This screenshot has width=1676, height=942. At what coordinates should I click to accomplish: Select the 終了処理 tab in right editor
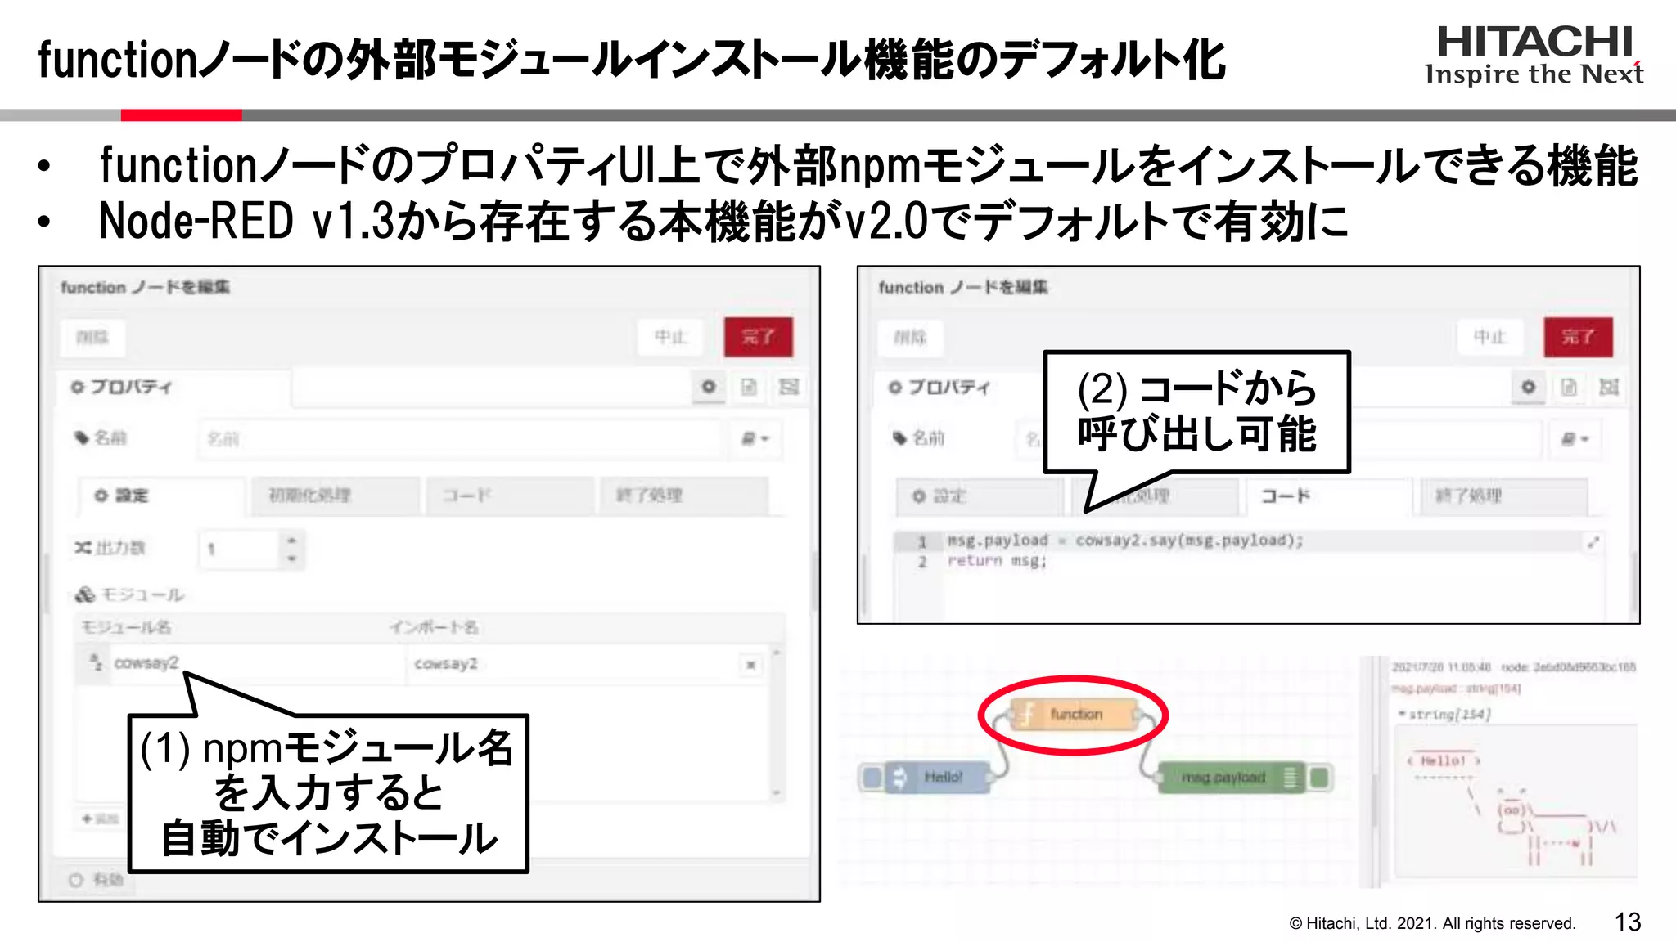(x=1503, y=496)
